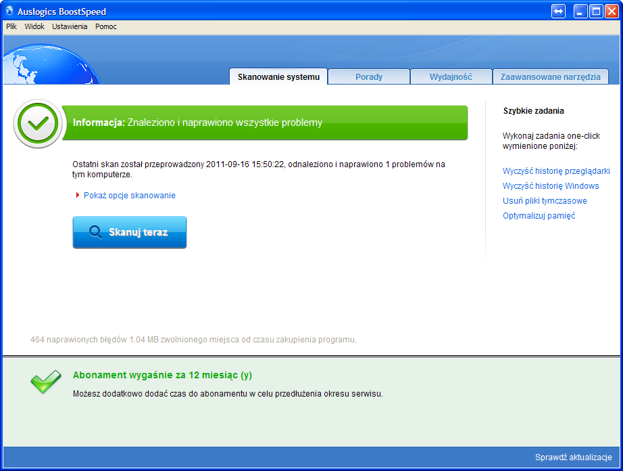Close the BoostSpeed window
Screen dimensions: 623x471
coord(612,11)
